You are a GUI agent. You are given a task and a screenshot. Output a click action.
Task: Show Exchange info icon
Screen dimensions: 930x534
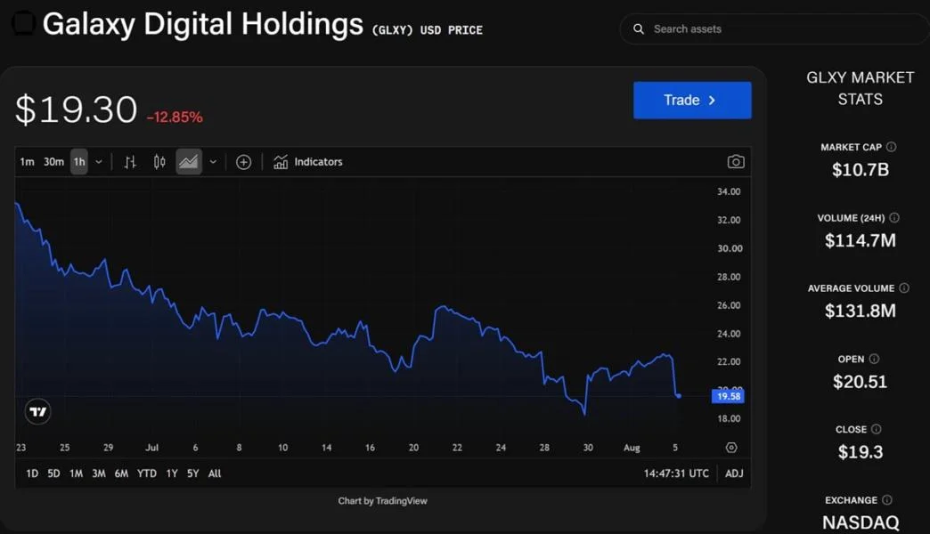tap(886, 499)
